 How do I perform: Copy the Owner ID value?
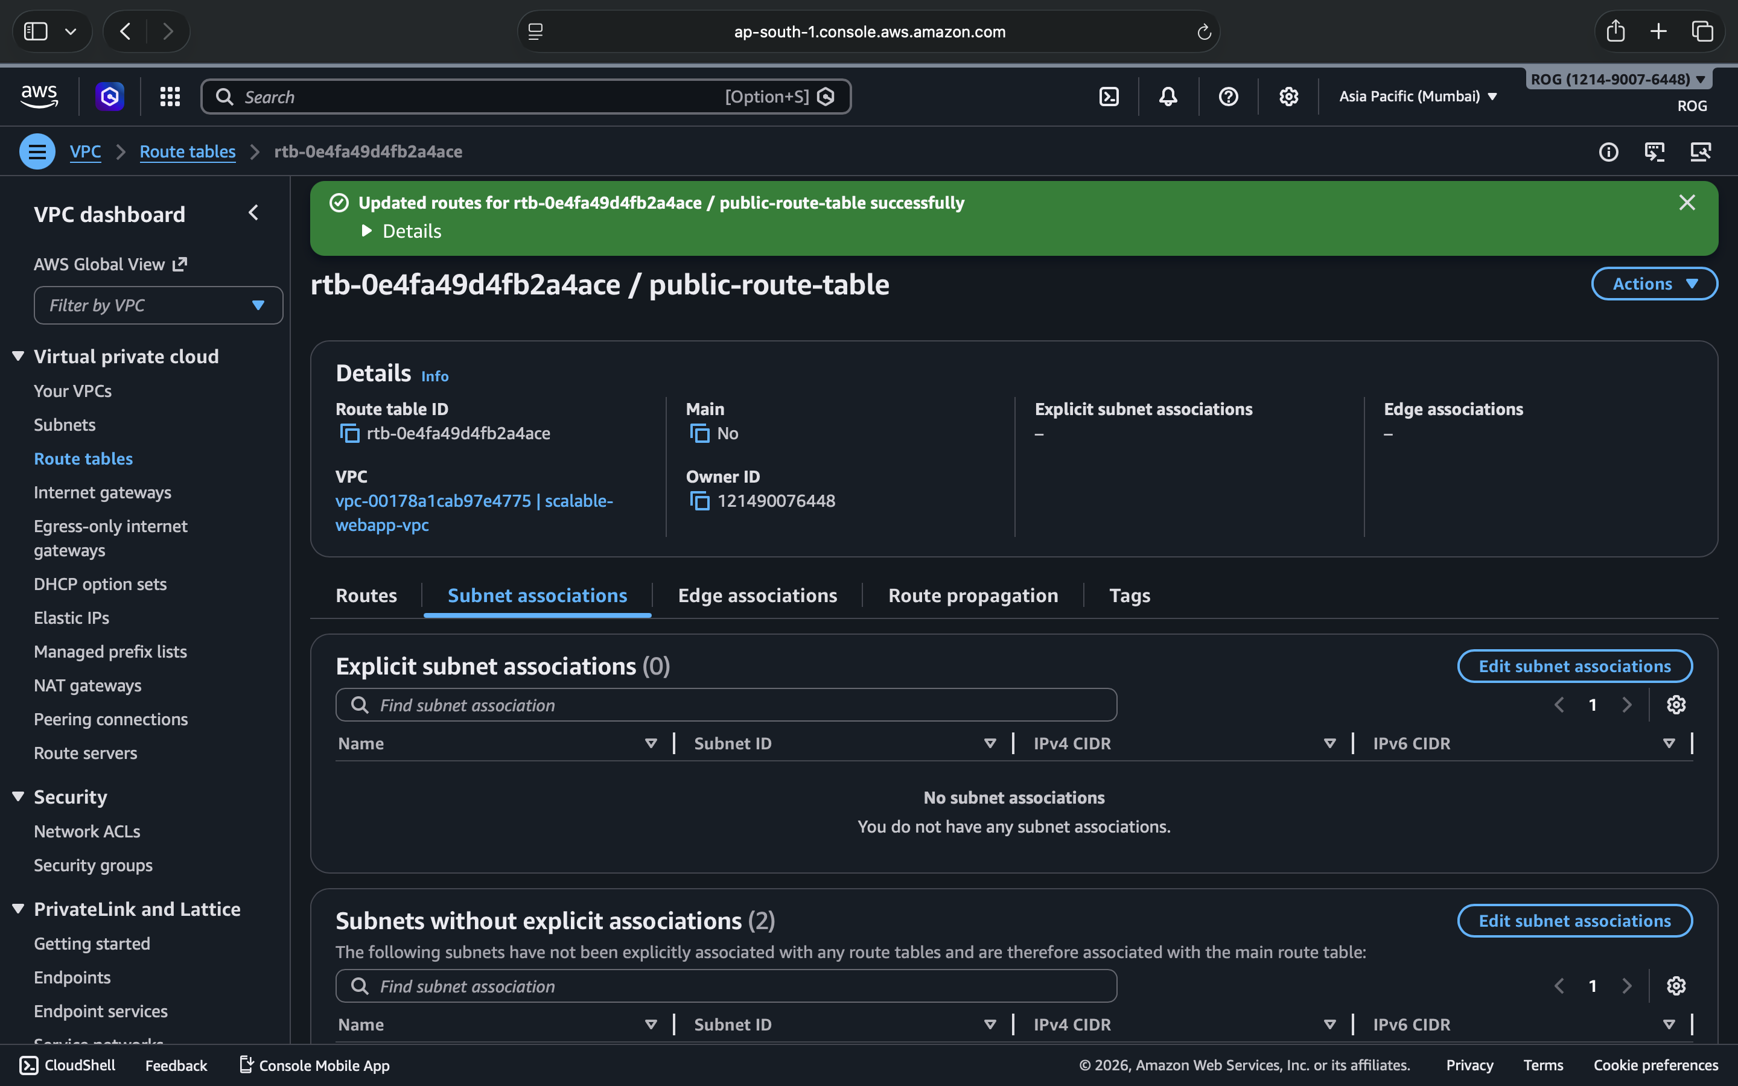699,501
